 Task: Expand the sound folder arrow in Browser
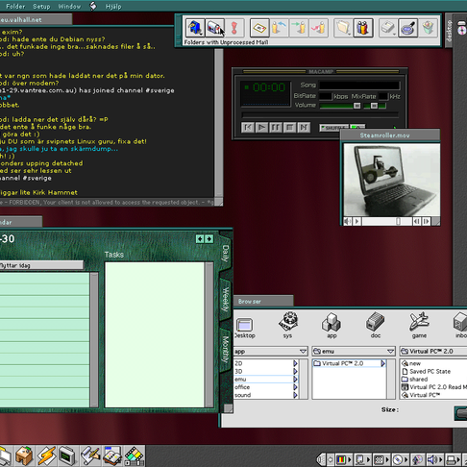point(295,395)
